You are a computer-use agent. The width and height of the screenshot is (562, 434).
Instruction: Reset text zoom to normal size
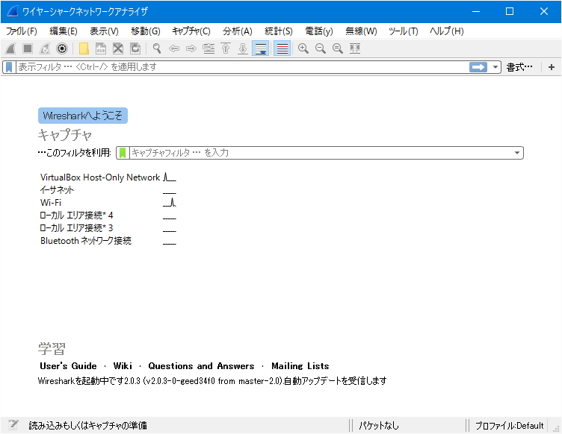point(338,48)
